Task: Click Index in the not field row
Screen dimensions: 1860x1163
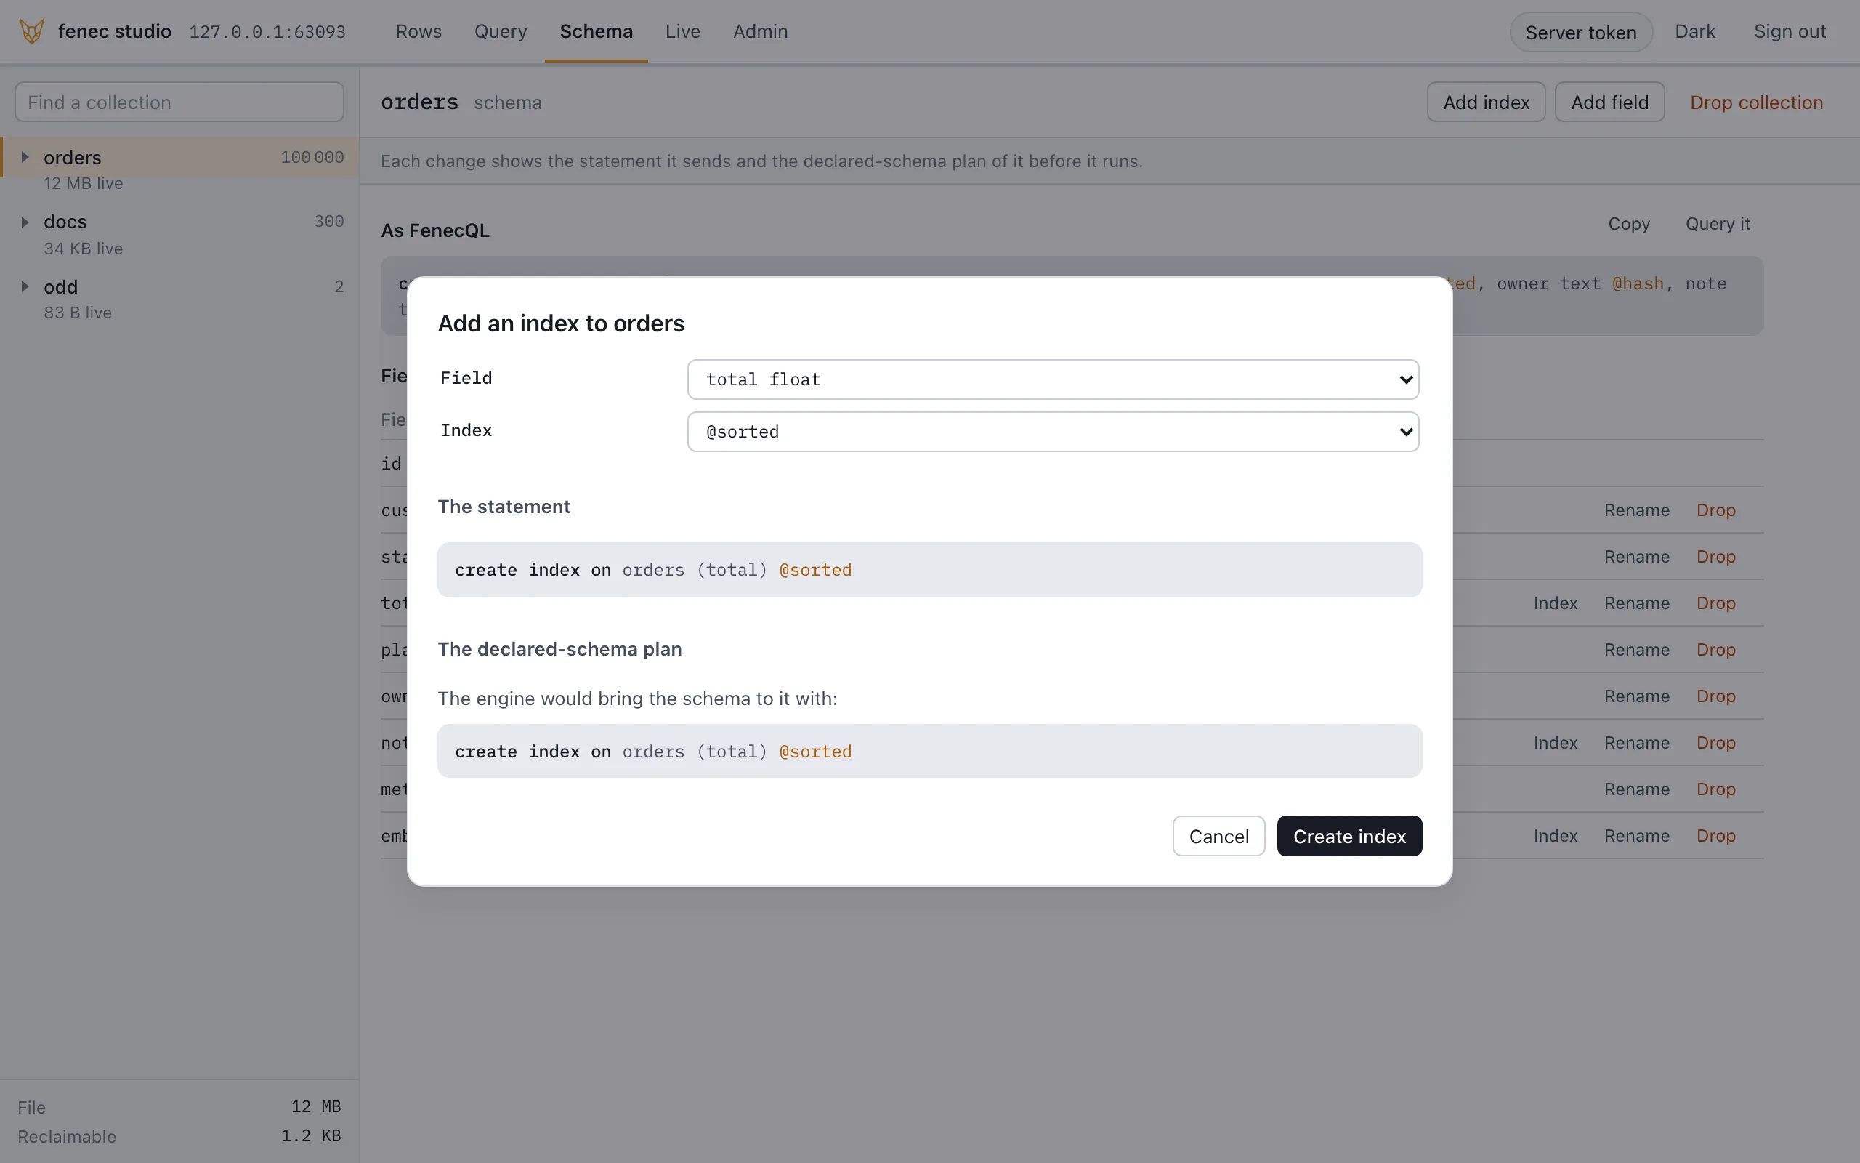Action: [x=1555, y=743]
